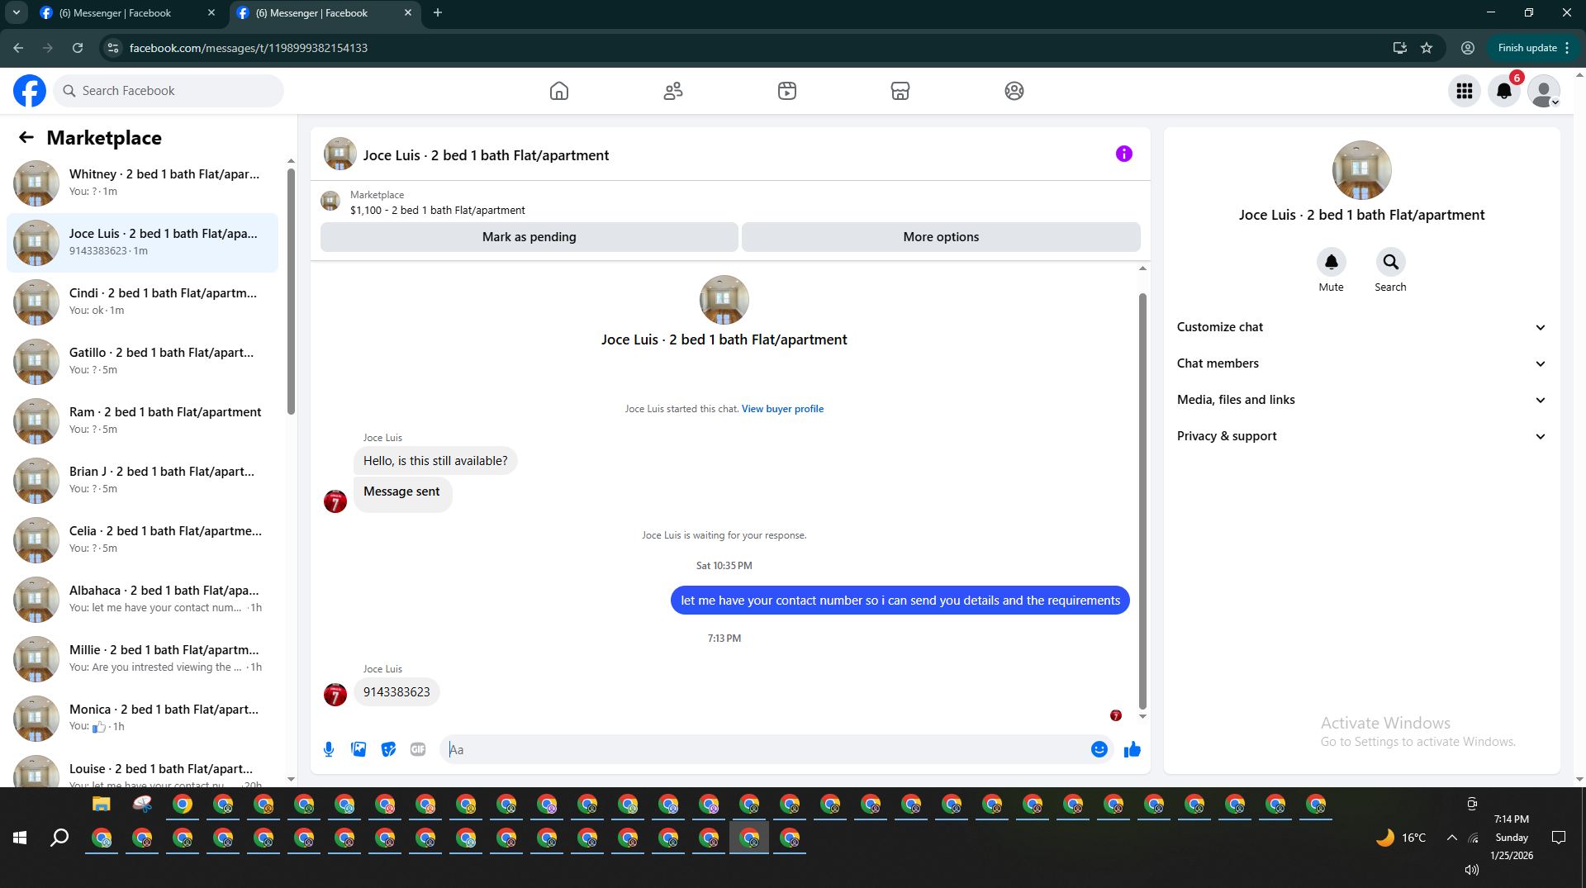Click the Facebook logo icon
This screenshot has height=888, width=1586.
tap(30, 91)
